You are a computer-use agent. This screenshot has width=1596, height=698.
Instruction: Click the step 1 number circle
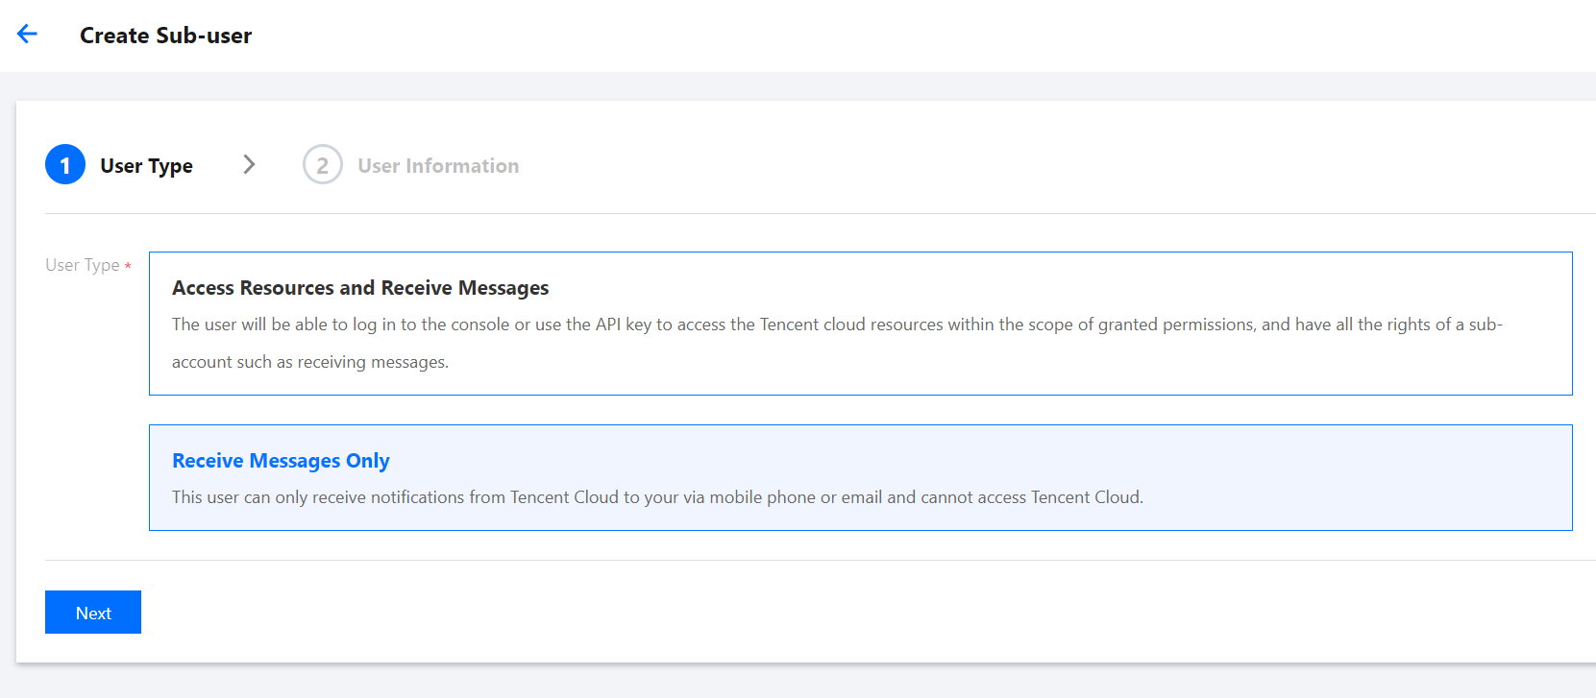(x=65, y=165)
